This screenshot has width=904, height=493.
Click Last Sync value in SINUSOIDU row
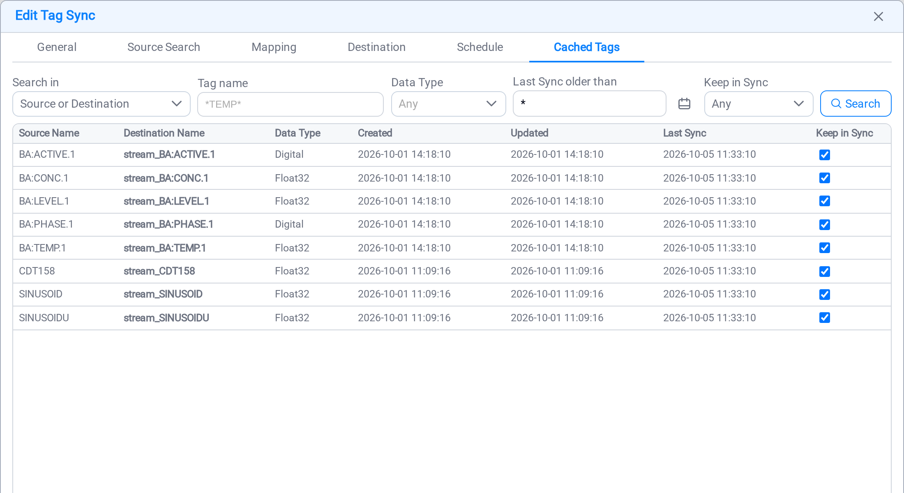[x=710, y=318]
